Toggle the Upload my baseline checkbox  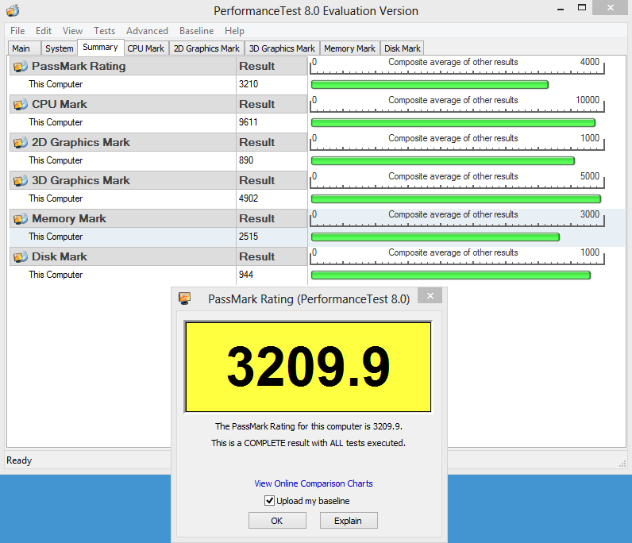(x=269, y=501)
